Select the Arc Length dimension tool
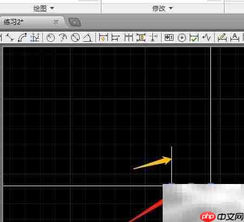Viewport: 244px width, 222px height. tap(22, 37)
